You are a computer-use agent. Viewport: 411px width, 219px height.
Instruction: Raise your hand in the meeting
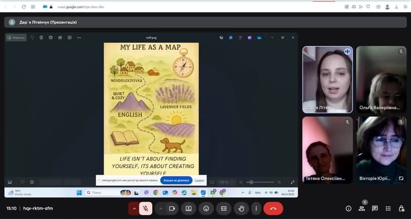241,208
